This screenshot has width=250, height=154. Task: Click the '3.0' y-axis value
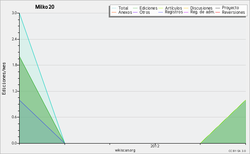click(x=14, y=13)
